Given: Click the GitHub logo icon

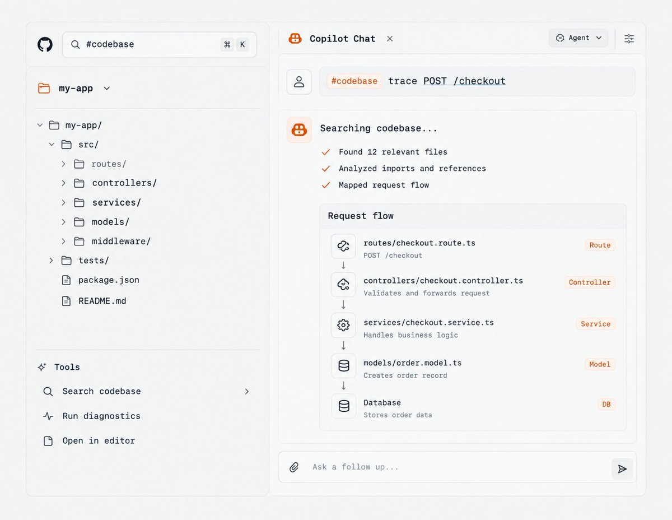Looking at the screenshot, I should tap(45, 44).
